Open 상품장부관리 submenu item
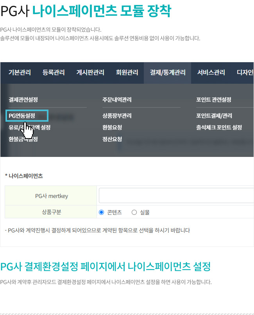This screenshot has width=254, height=315. pyautogui.click(x=117, y=116)
